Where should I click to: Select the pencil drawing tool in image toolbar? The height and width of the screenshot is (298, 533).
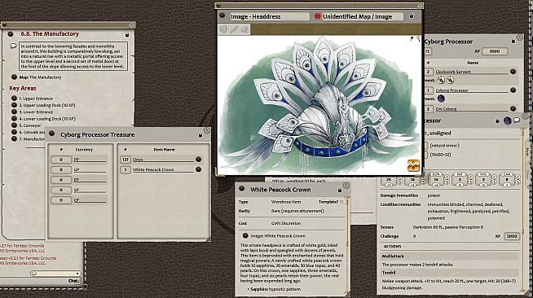point(234,29)
